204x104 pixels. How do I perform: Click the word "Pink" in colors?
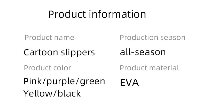pyautogui.click(x=33, y=81)
